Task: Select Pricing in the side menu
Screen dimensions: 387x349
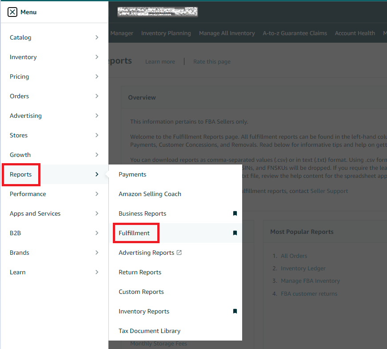Action: [x=19, y=76]
